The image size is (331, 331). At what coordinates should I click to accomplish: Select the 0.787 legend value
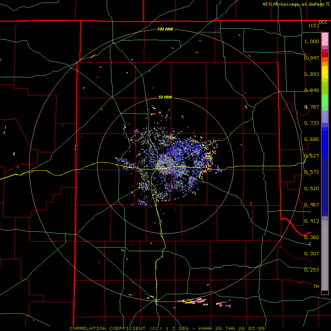(312, 107)
